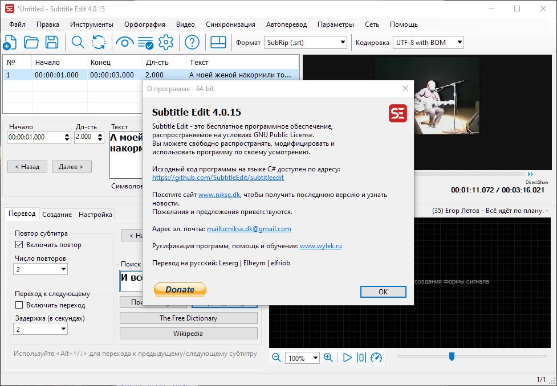Open Settings gear icon in toolbar
This screenshot has height=386, width=557.
[x=166, y=43]
